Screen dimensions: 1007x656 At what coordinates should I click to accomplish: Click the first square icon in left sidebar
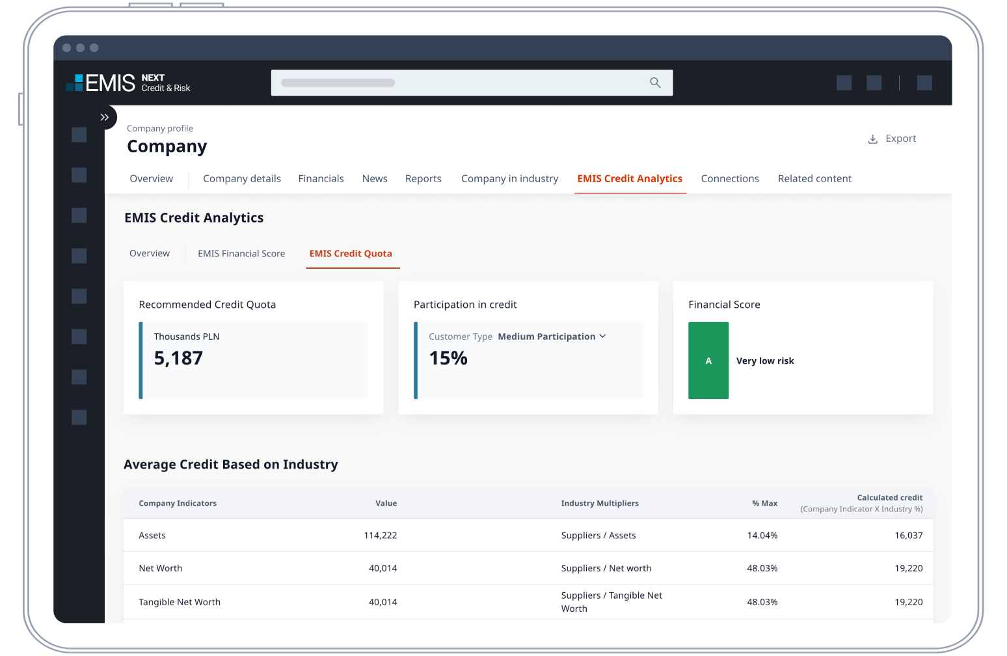click(79, 135)
